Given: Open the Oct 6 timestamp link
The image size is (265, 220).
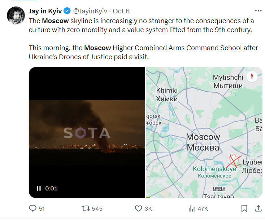Looking at the screenshot, I should [x=121, y=11].
